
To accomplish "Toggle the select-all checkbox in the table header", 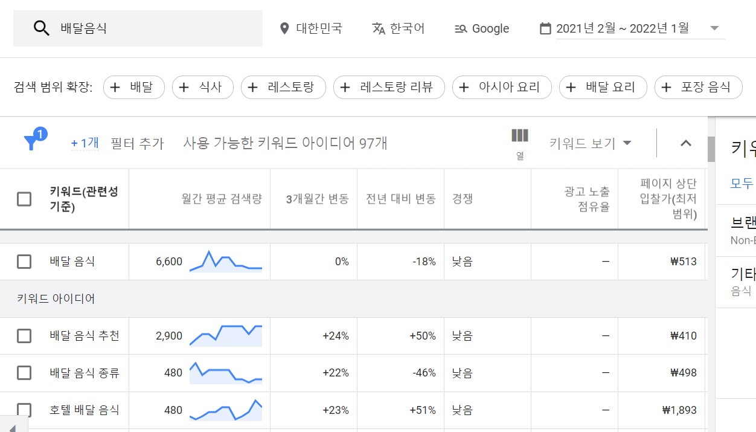I will [x=24, y=199].
